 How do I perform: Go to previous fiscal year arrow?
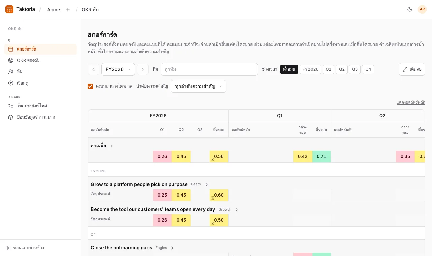pos(93,69)
